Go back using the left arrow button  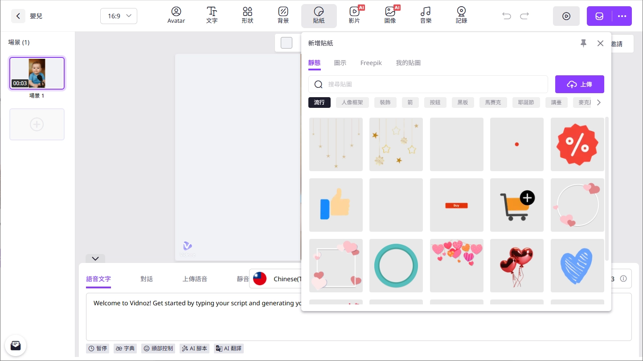point(18,16)
